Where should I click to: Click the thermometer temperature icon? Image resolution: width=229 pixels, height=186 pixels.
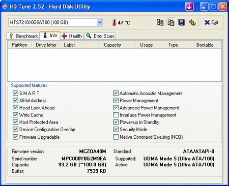(114, 22)
